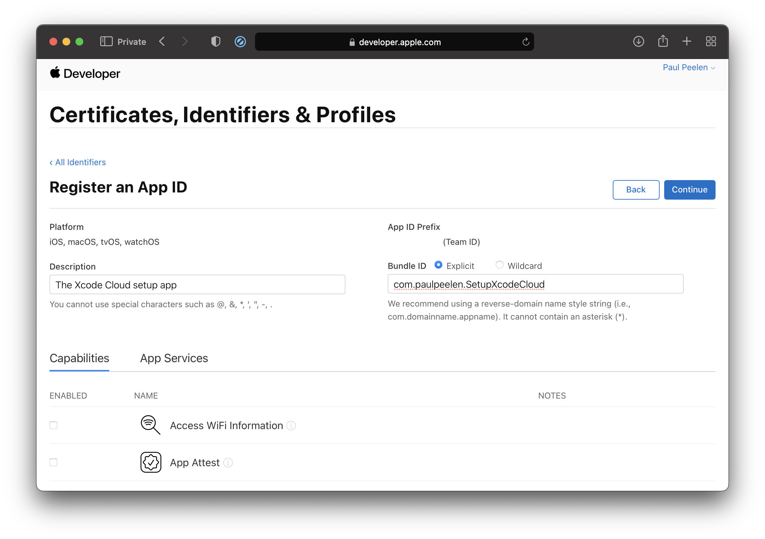The width and height of the screenshot is (765, 539).
Task: Switch to the App Services tab
Action: point(174,358)
